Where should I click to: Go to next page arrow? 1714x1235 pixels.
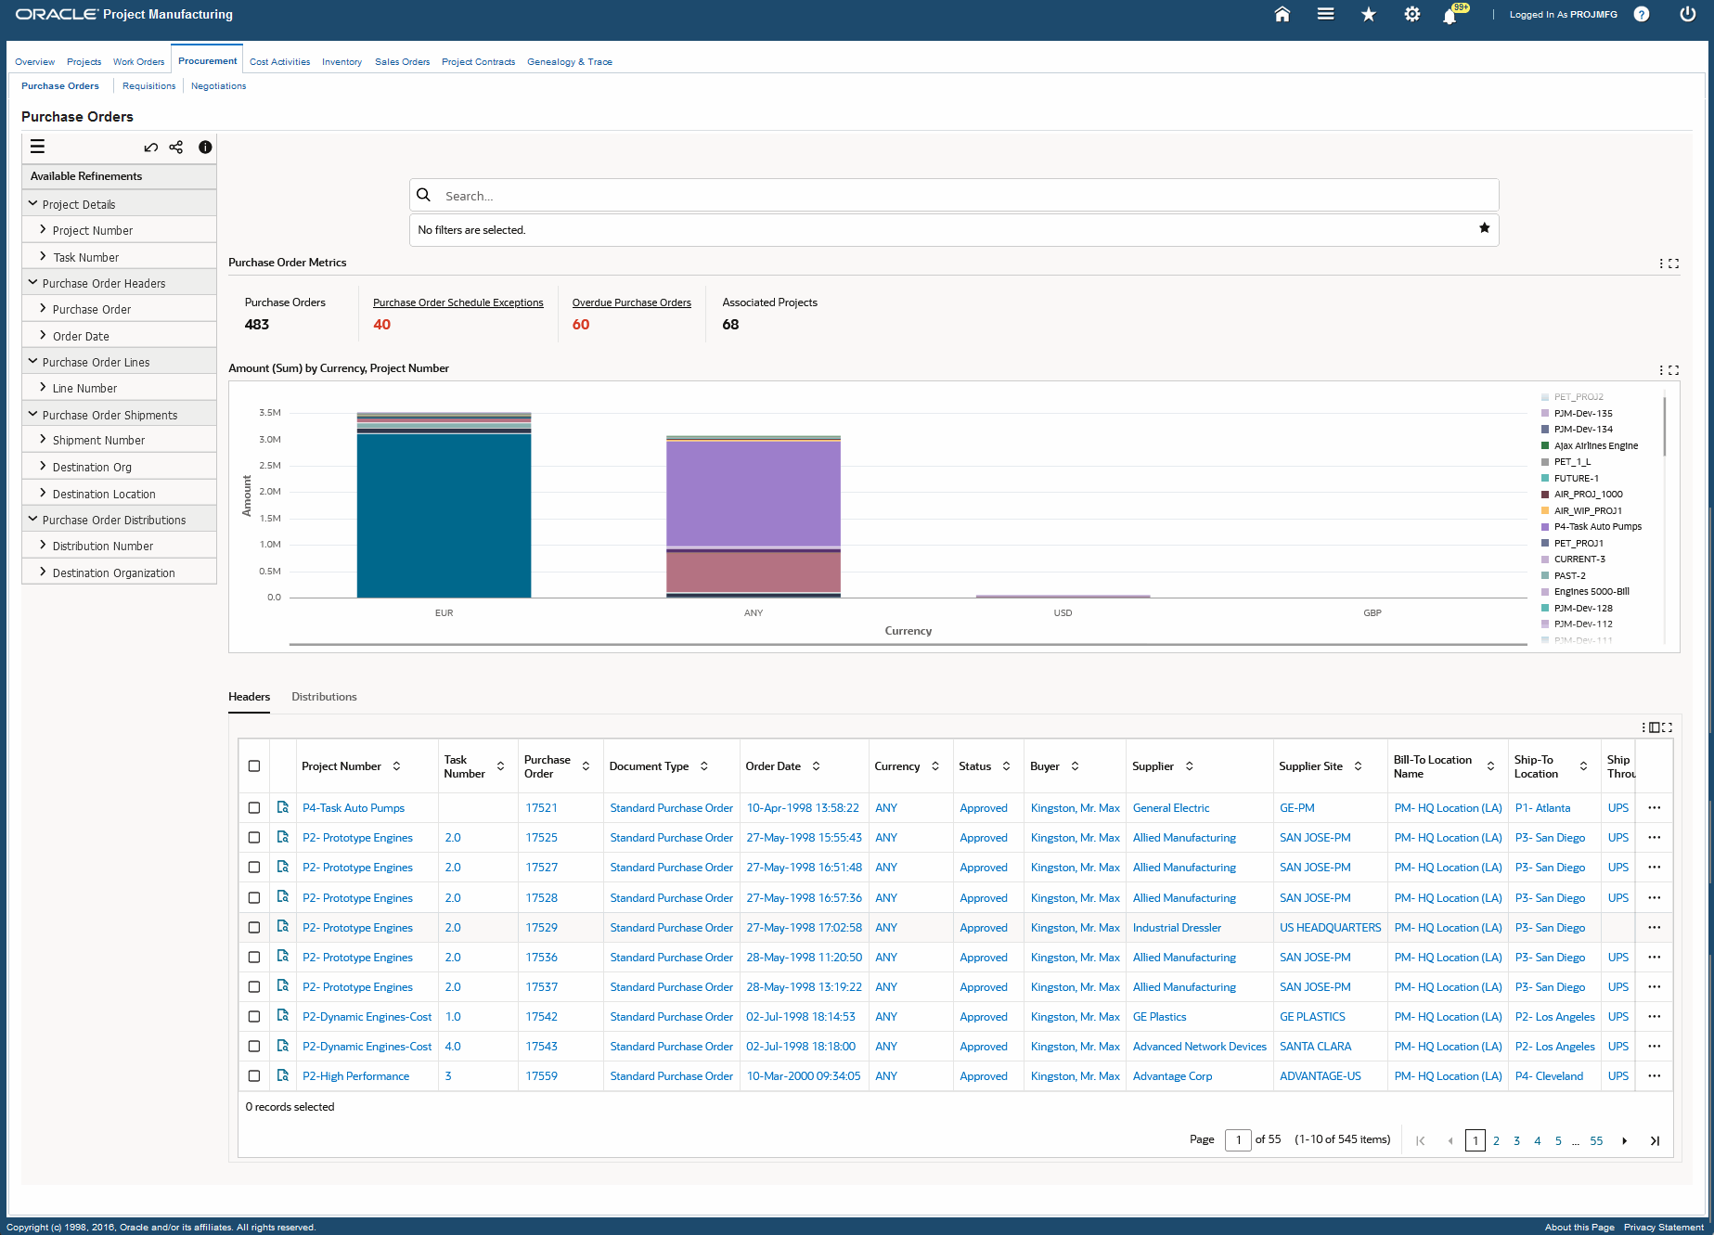coord(1624,1140)
